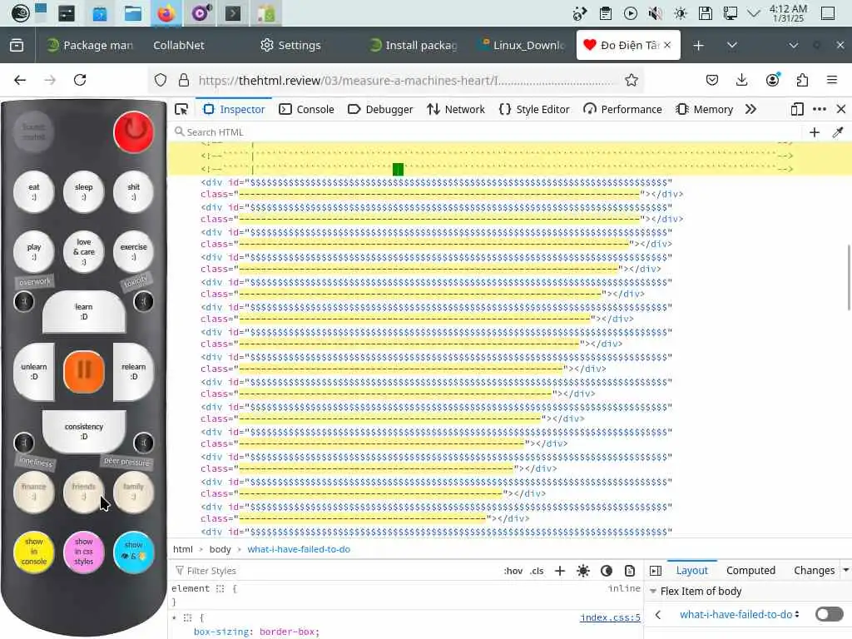Open the Firefox hamburger menu
The width and height of the screenshot is (852, 639).
click(x=832, y=81)
